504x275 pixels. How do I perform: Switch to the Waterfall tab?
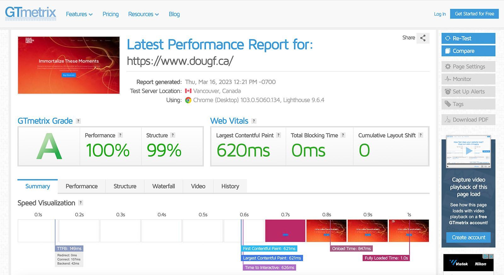[x=163, y=186]
